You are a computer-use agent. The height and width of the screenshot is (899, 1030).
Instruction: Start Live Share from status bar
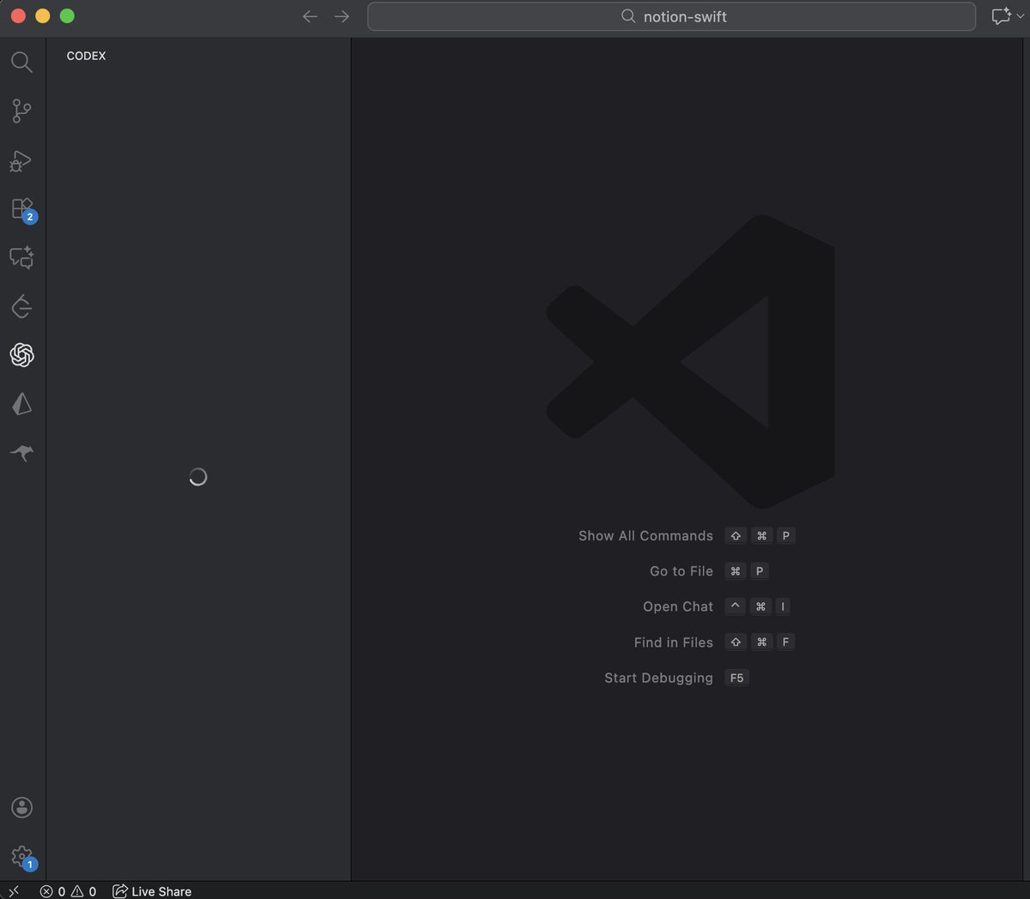(x=152, y=891)
